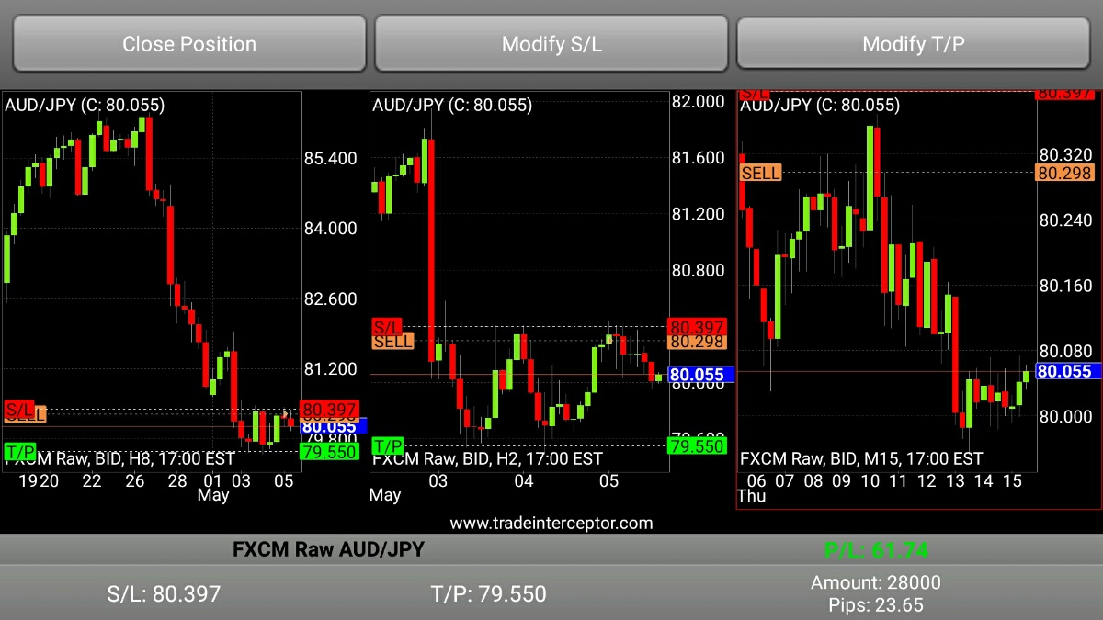Click the green T/P tag on the H8 chart
Viewport: 1103px width, 620px height.
[x=20, y=451]
